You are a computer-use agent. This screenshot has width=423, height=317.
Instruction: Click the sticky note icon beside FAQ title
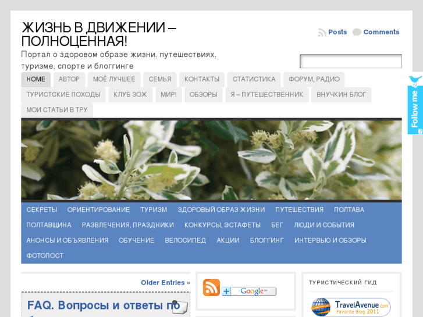pyautogui.click(x=180, y=307)
